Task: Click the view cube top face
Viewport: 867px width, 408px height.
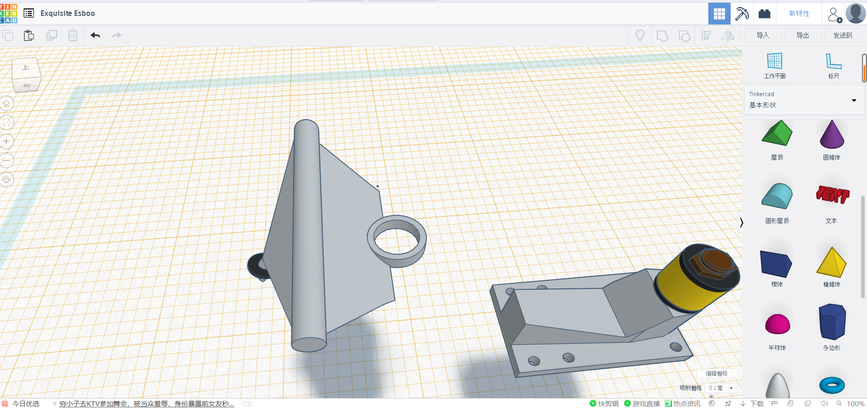Action: point(25,68)
